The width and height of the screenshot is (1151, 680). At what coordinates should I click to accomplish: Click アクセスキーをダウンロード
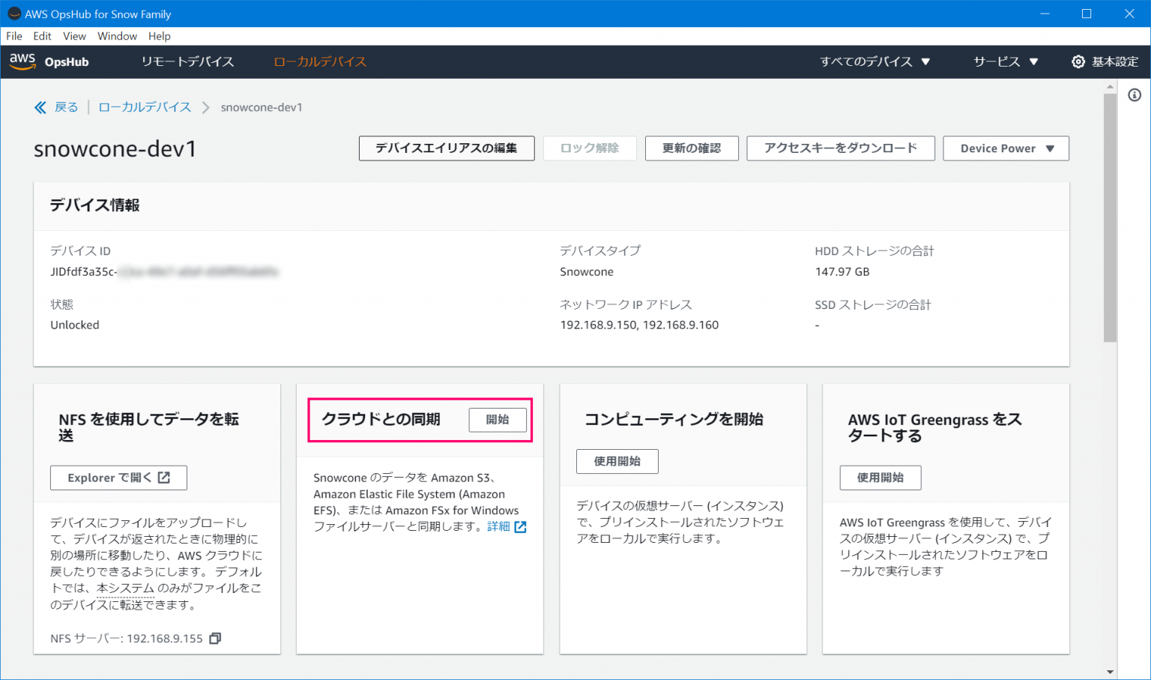coord(840,148)
